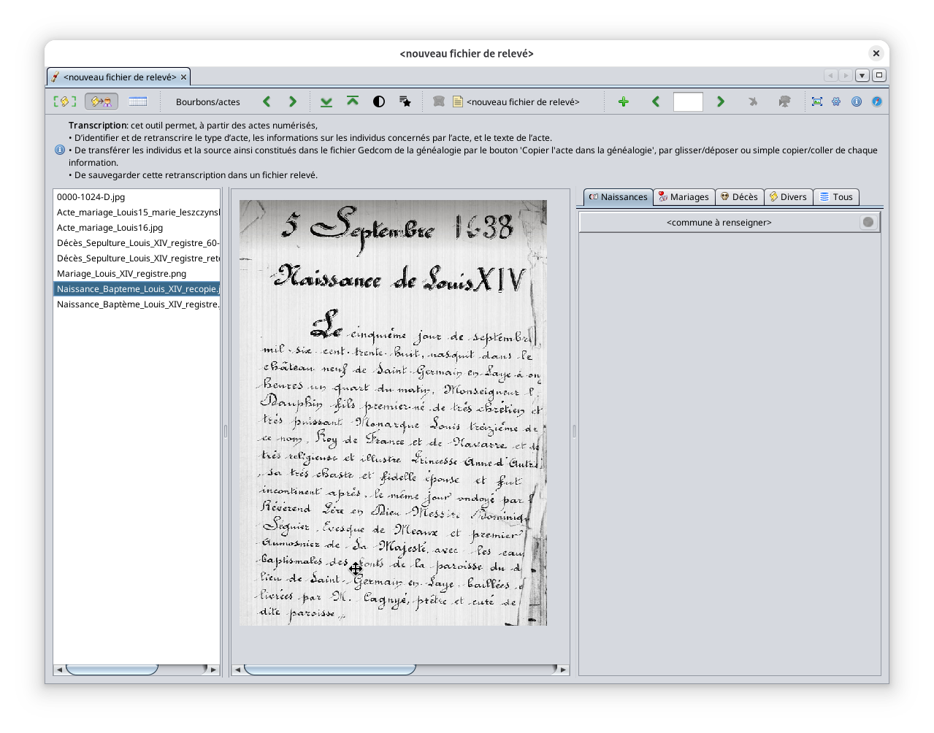934x733 pixels.
Task: Click the greyed pin-like icon
Action: (753, 101)
